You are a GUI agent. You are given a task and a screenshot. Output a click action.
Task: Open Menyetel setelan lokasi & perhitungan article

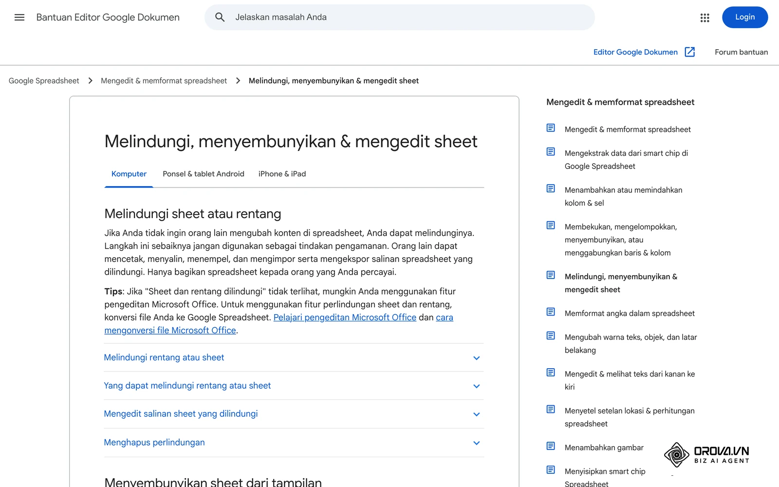(x=630, y=417)
